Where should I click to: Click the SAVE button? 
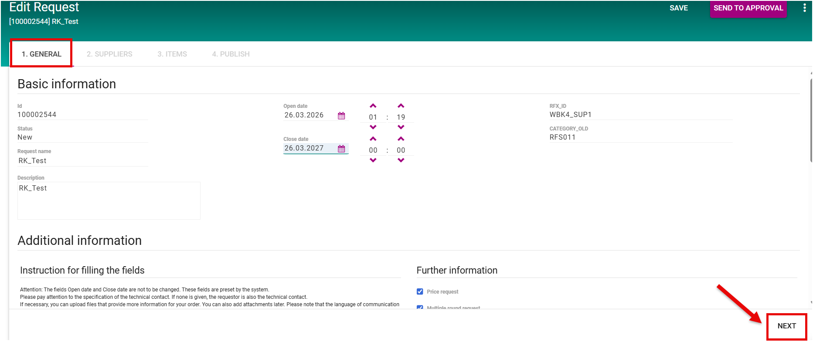[678, 8]
